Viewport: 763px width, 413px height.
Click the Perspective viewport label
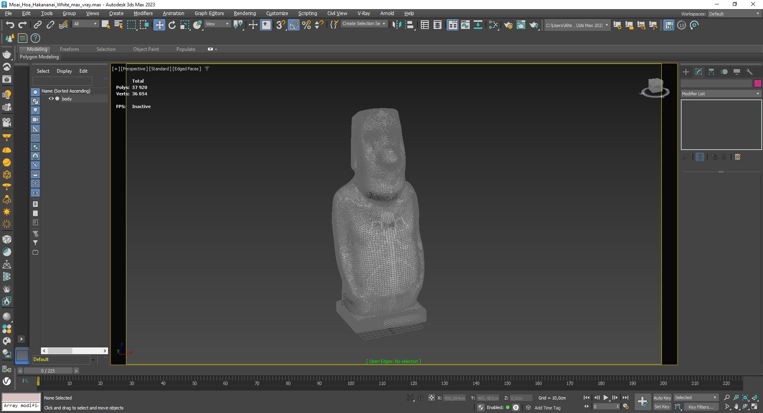click(134, 69)
